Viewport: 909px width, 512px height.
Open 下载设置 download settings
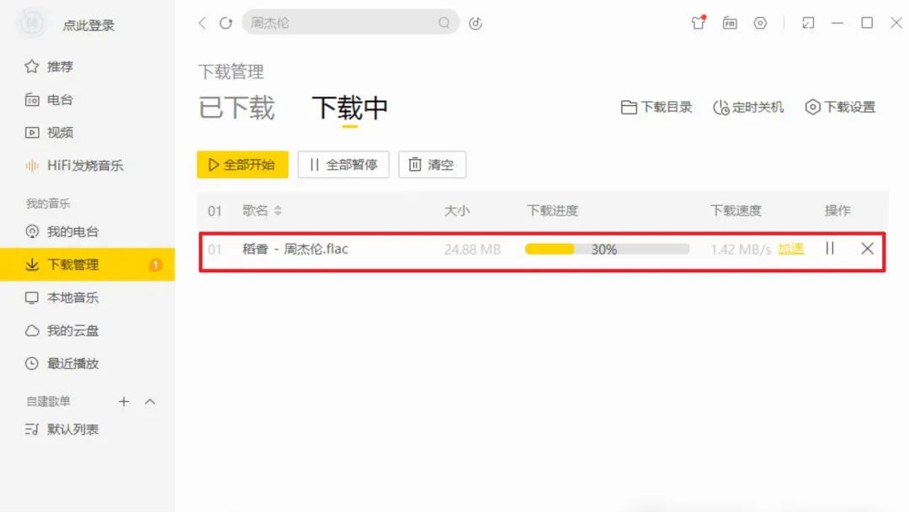[840, 107]
